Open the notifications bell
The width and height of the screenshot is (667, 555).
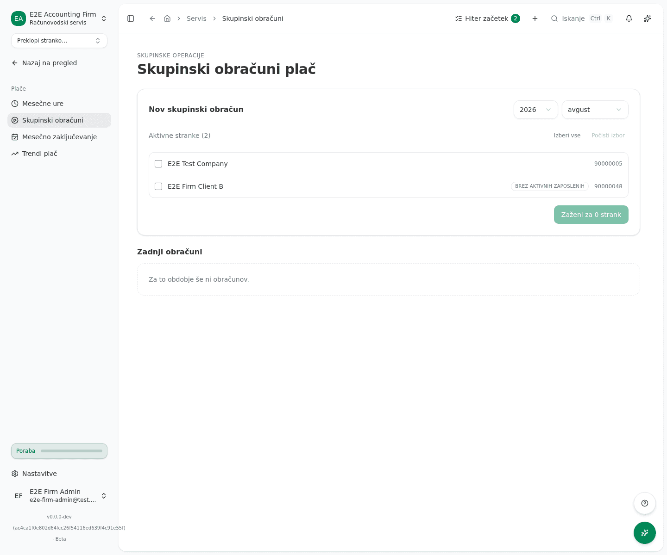tap(629, 18)
